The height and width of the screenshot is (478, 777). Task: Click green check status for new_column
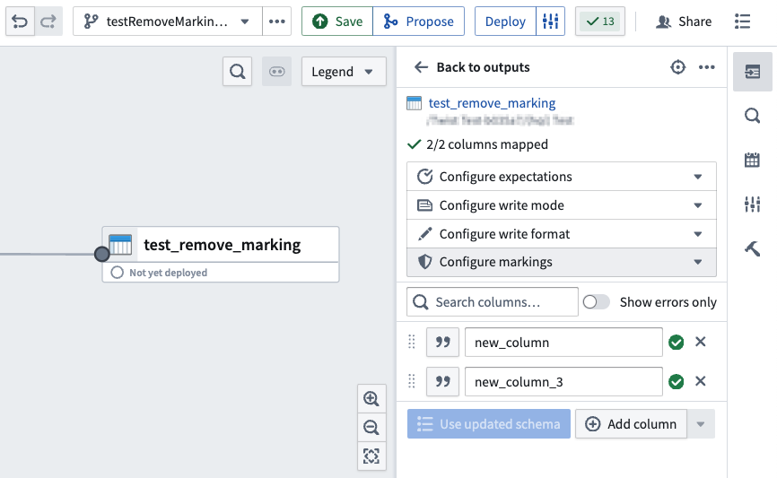pyautogui.click(x=676, y=342)
